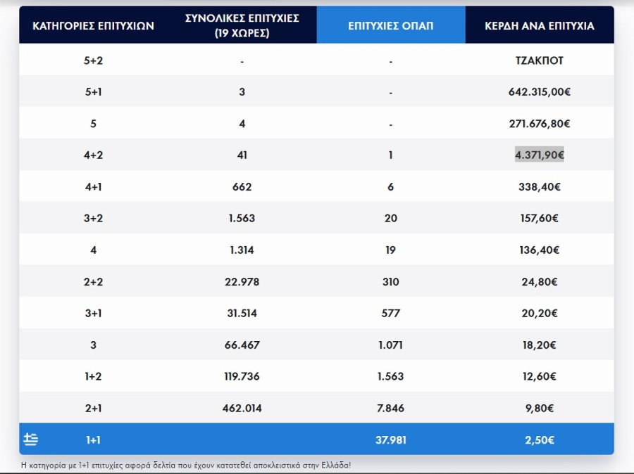Click the ΣΥΝΟΛΙΚΕΣ ΕΠΙΤΥΧΙΕΣ (19 ΧΩΡΕΣ) header
Screen dimensions: 634x474
pos(242,25)
